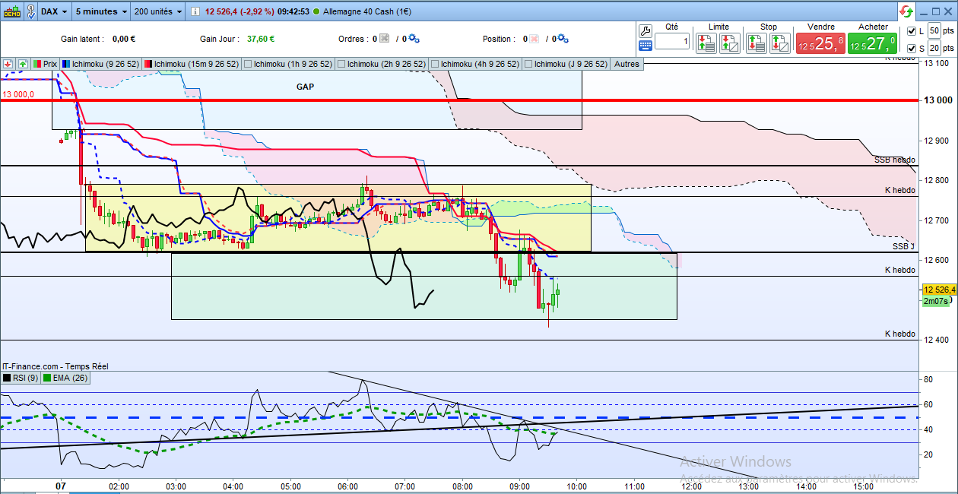Click the Gain Jour value 37,60 €
Image resolution: width=958 pixels, height=494 pixels.
tap(261, 39)
